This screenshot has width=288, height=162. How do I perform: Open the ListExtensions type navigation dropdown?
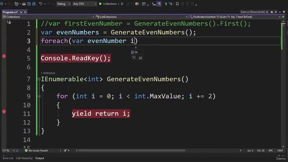141,17
